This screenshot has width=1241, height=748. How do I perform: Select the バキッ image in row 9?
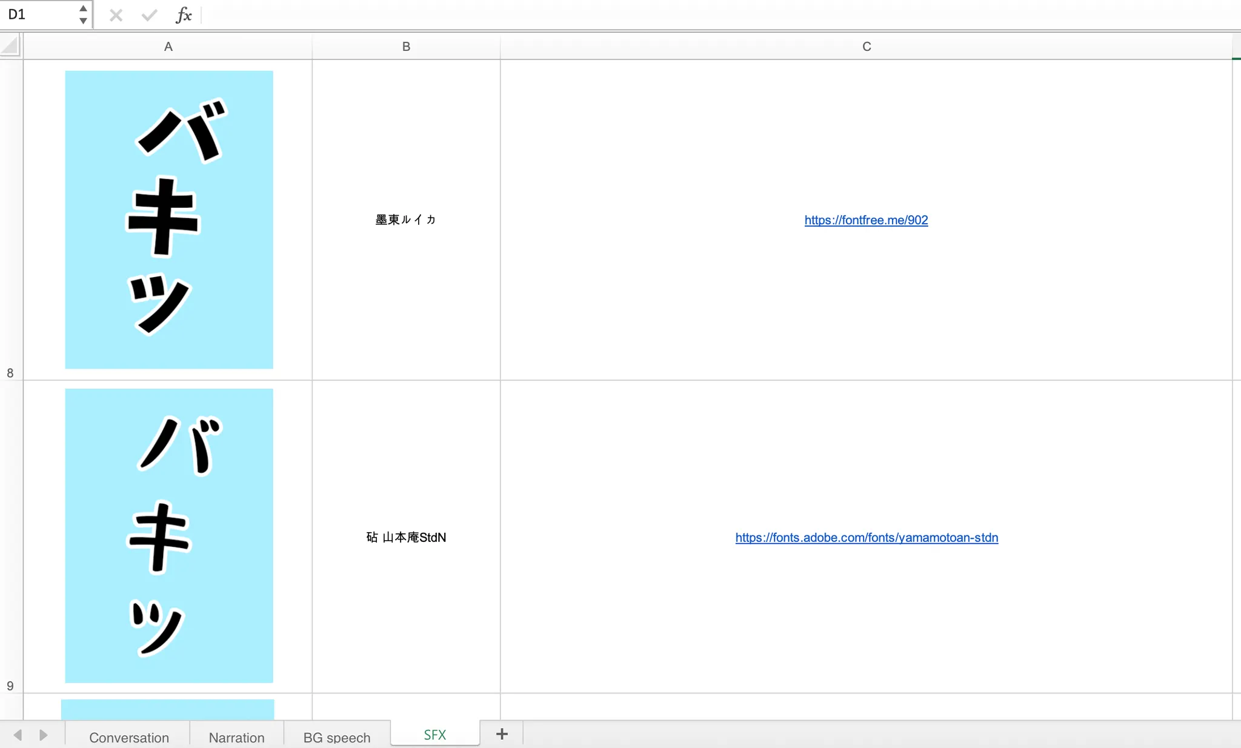click(169, 536)
